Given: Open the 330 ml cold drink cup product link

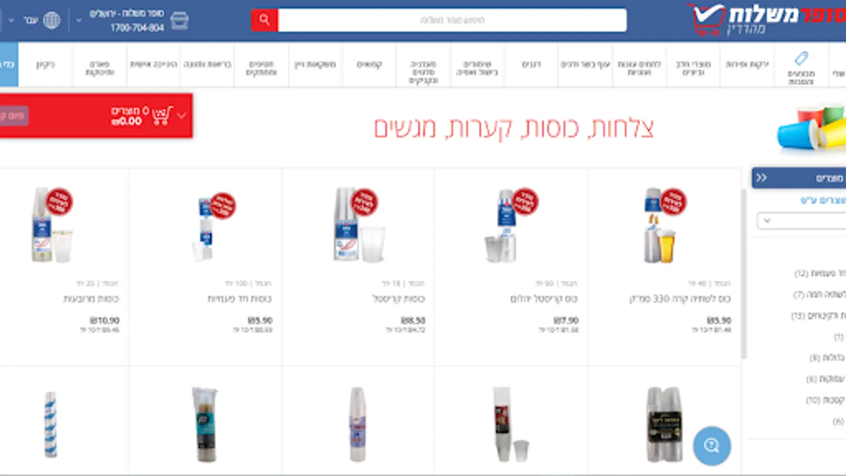Looking at the screenshot, I should pyautogui.click(x=680, y=299).
